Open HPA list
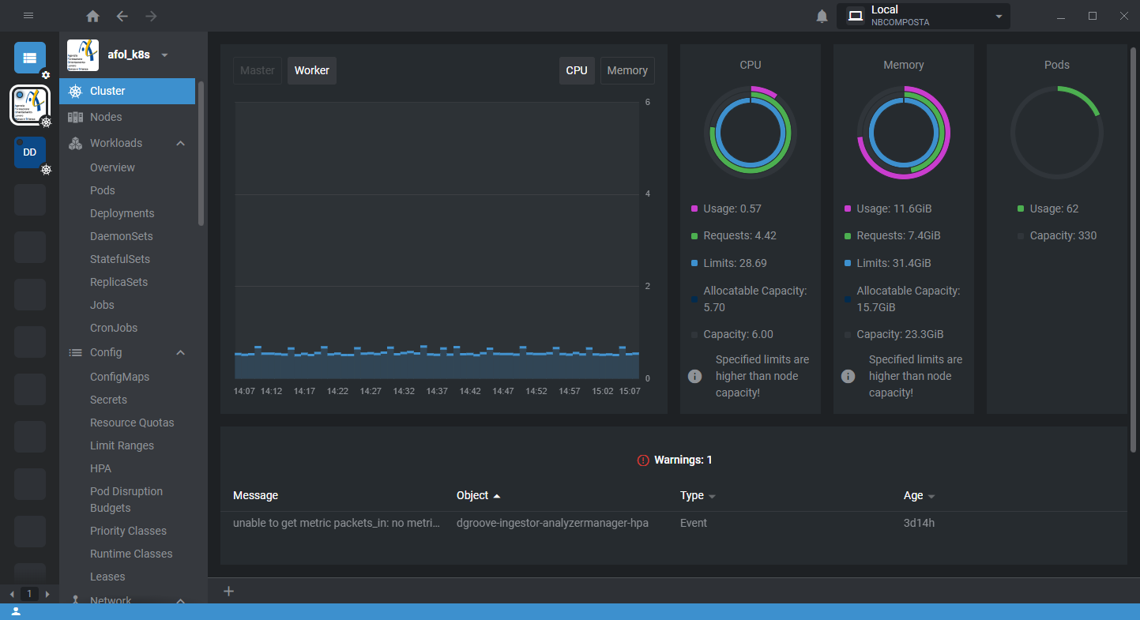The height and width of the screenshot is (620, 1140). pos(100,468)
